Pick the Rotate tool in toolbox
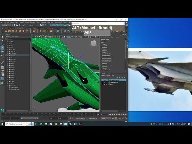 point(2,52)
